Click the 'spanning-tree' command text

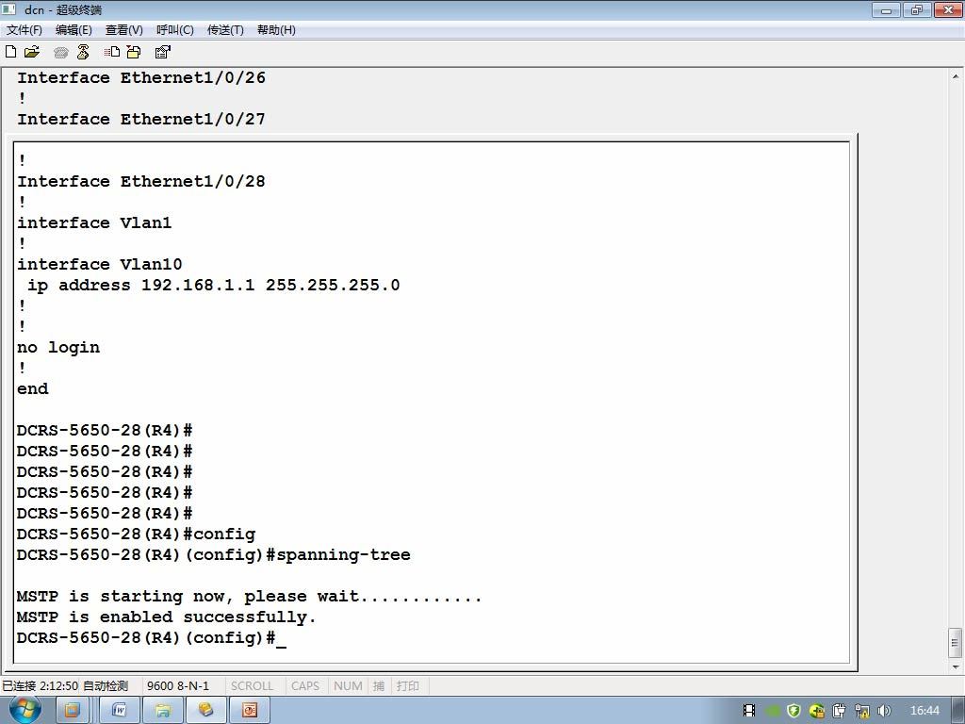pos(343,554)
